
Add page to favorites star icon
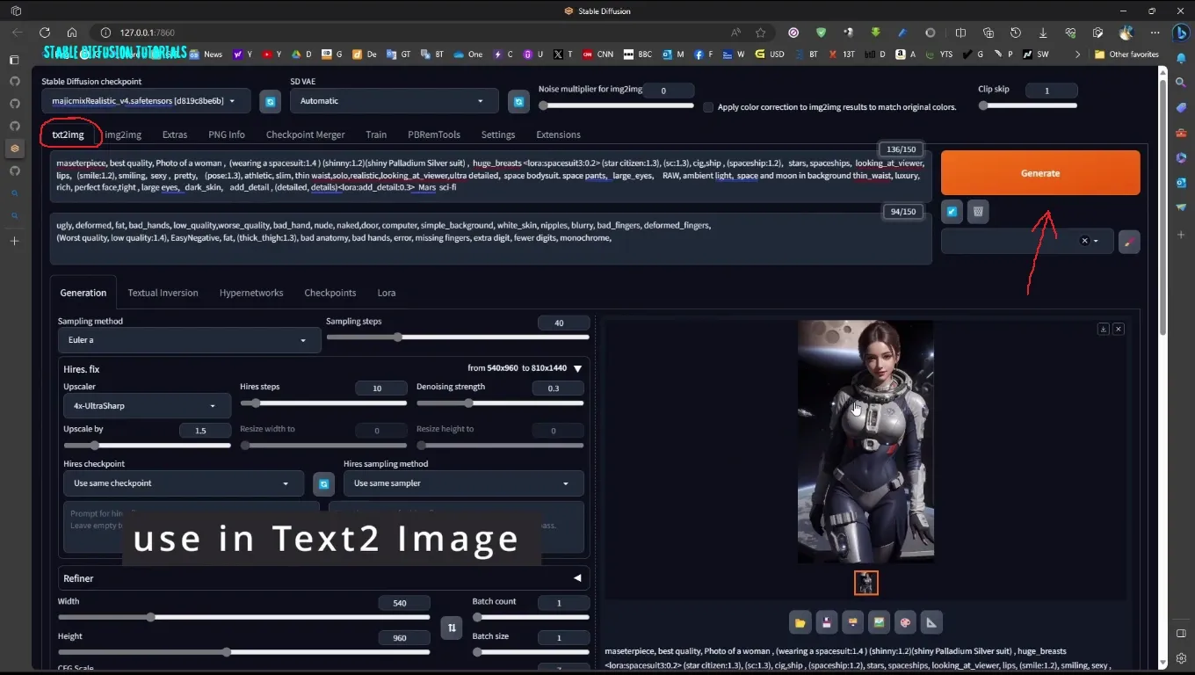[761, 33]
